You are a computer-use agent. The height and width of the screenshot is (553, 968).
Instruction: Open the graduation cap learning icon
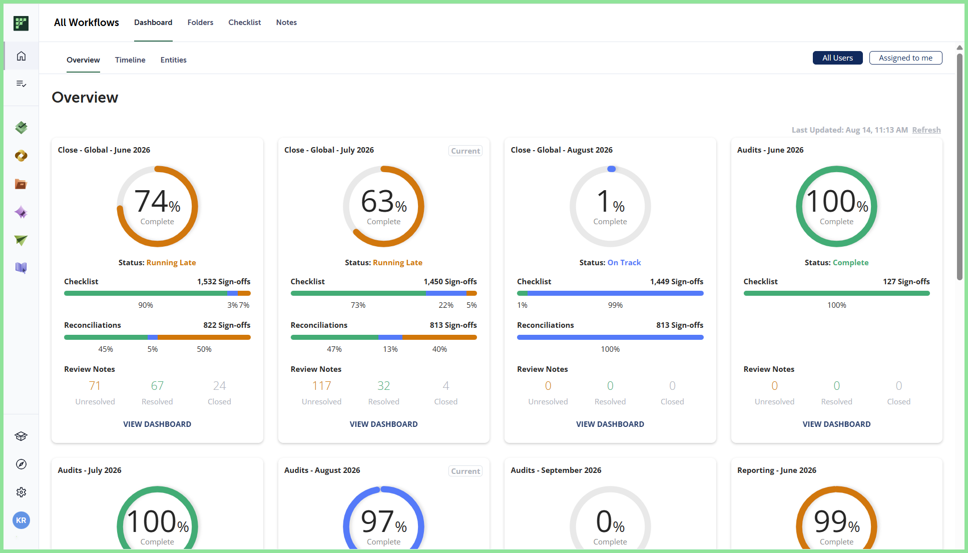click(x=21, y=436)
